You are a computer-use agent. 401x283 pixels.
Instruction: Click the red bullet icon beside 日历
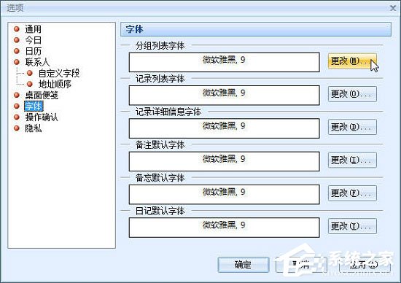tap(17, 51)
